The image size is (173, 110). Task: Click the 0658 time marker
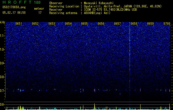pos(134,24)
